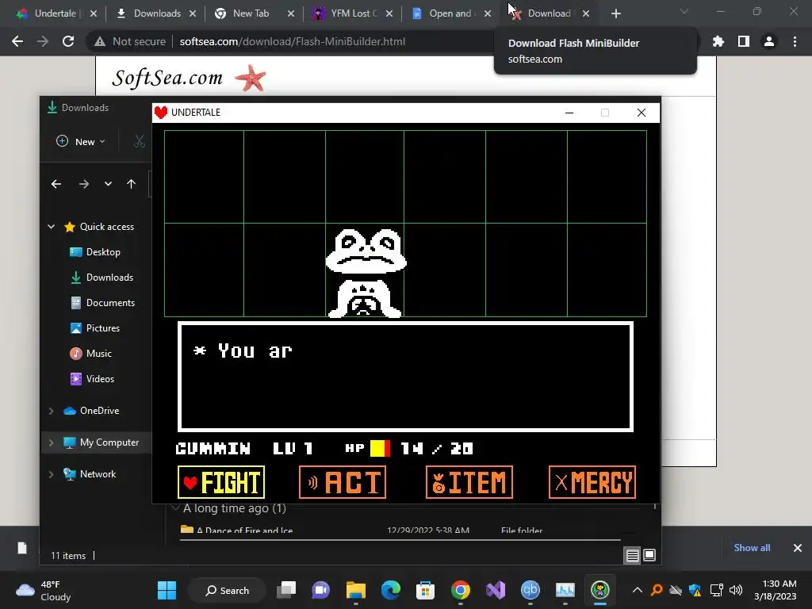Open Desktop in Quick access
812x609 pixels.
pyautogui.click(x=95, y=252)
